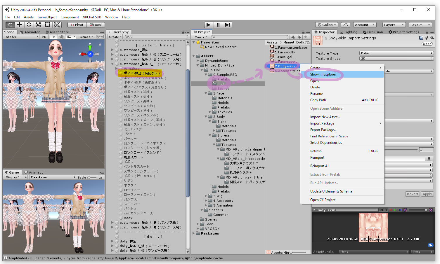Toggle blue channel in texture preview
Viewport: 440px width, 264px height.
pyautogui.click(x=400, y=210)
